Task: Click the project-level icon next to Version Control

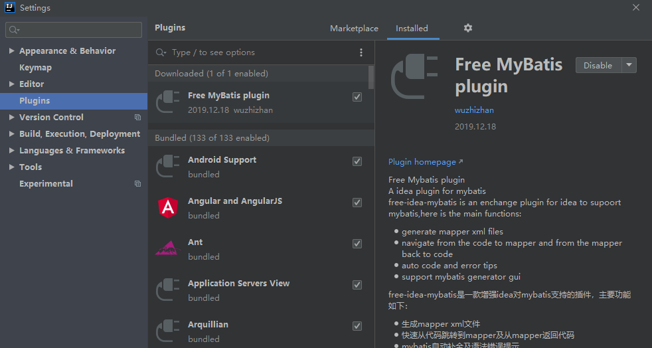Action: pos(137,118)
